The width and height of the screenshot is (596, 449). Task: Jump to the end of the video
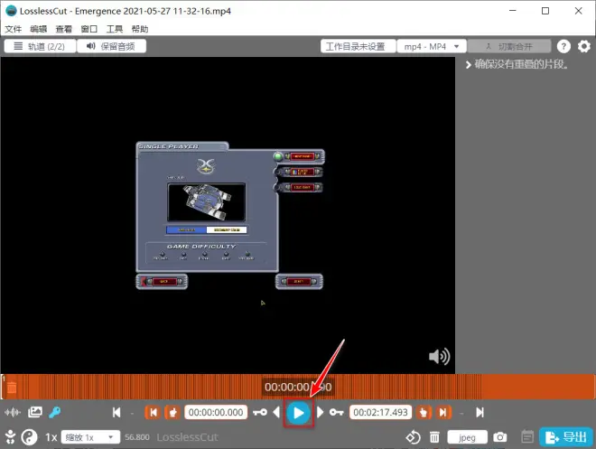click(480, 413)
